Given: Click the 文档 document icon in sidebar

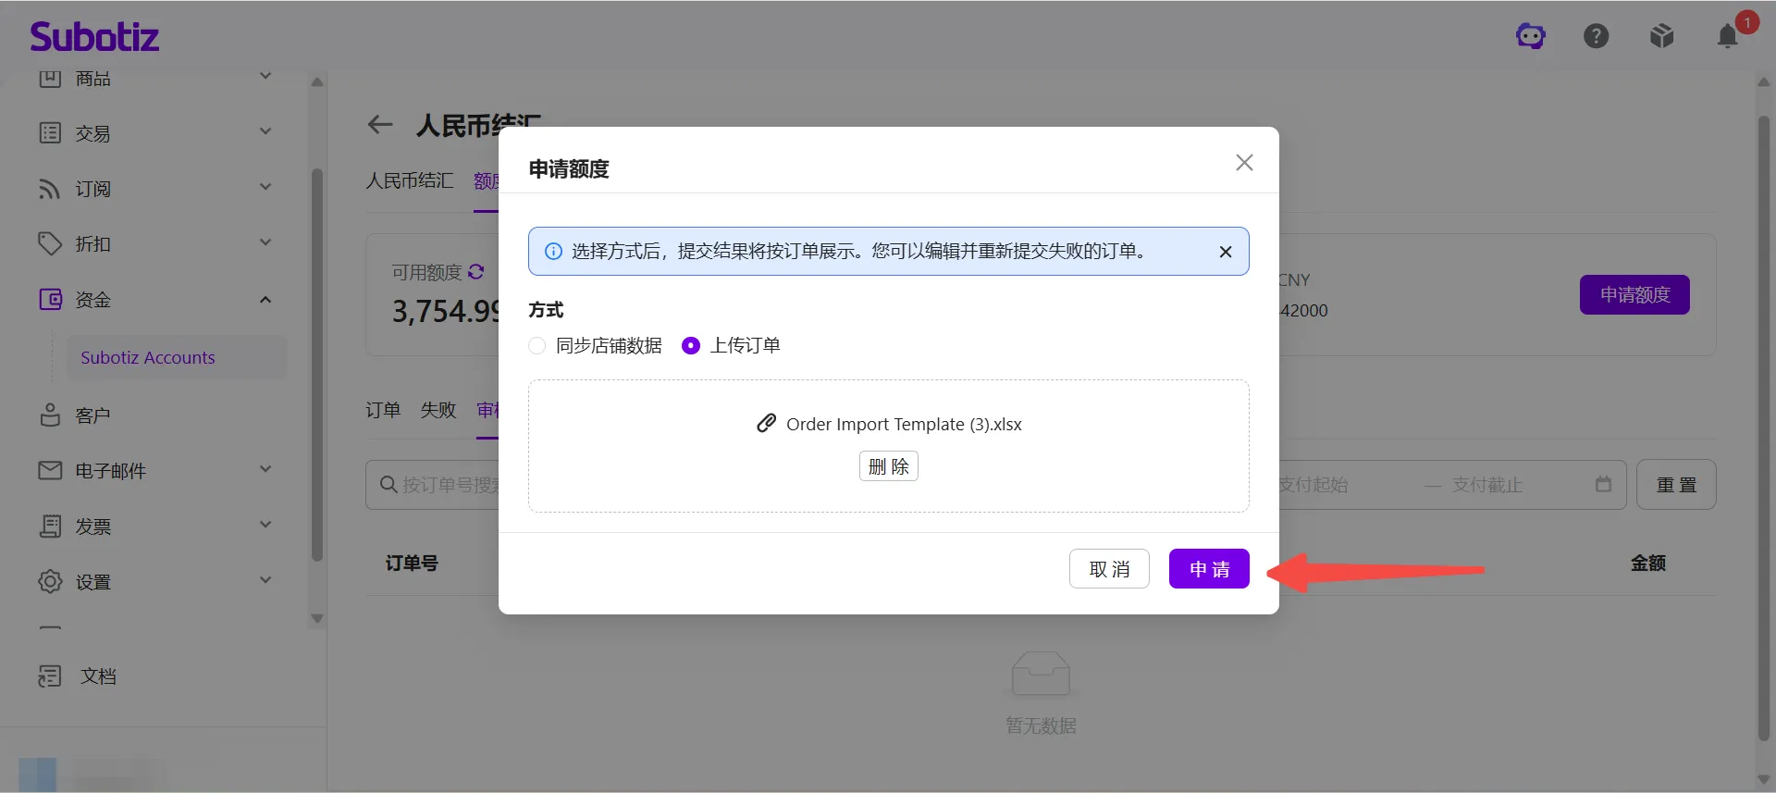Looking at the screenshot, I should pos(50,676).
